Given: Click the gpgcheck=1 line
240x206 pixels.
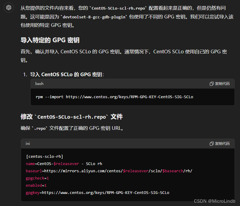Looking at the screenshot, I should [37, 178].
